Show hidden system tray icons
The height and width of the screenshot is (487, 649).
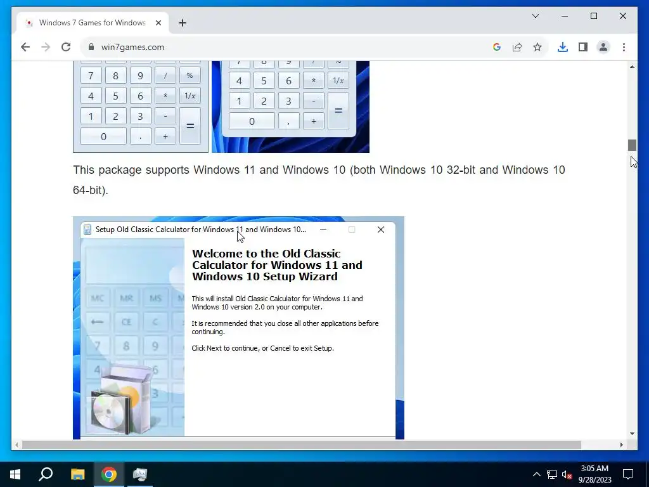[x=536, y=474]
